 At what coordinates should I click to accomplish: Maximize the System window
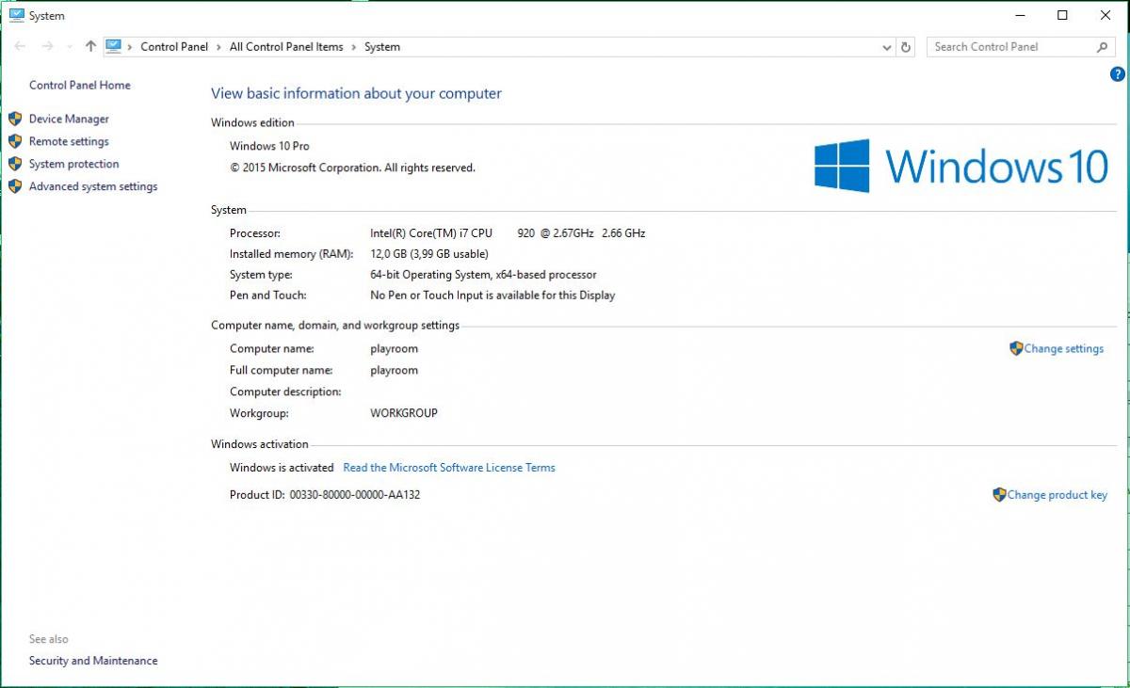click(x=1062, y=15)
